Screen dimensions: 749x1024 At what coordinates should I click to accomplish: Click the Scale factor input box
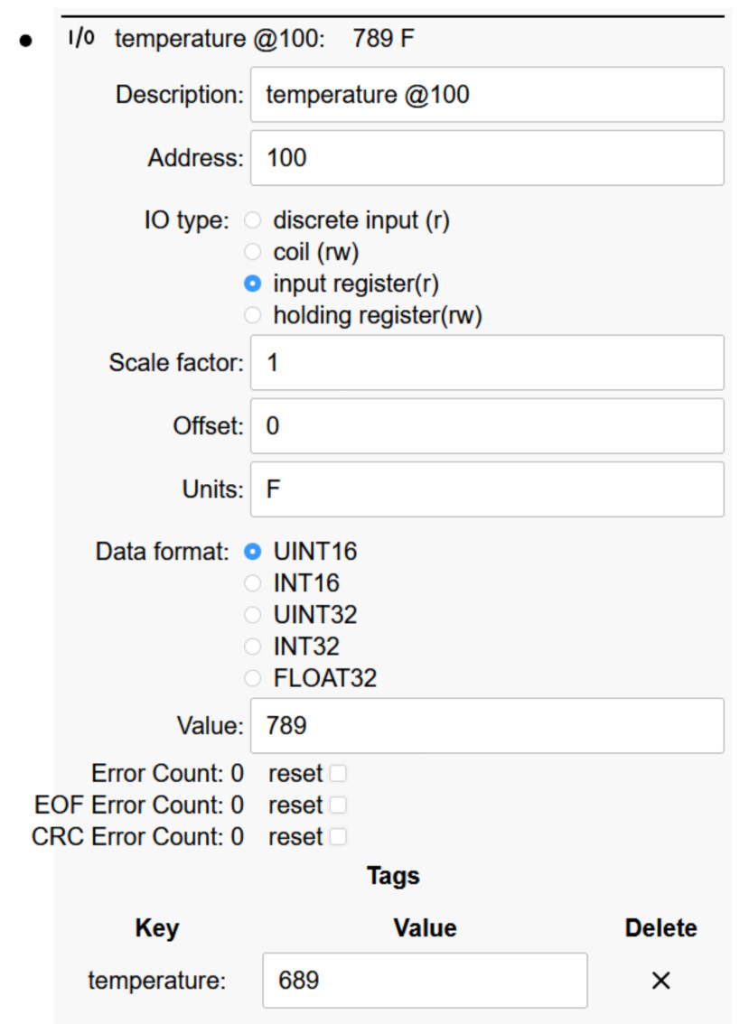coord(487,363)
